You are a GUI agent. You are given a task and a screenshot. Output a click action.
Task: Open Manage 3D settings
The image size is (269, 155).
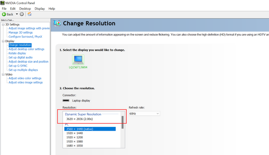21,32
